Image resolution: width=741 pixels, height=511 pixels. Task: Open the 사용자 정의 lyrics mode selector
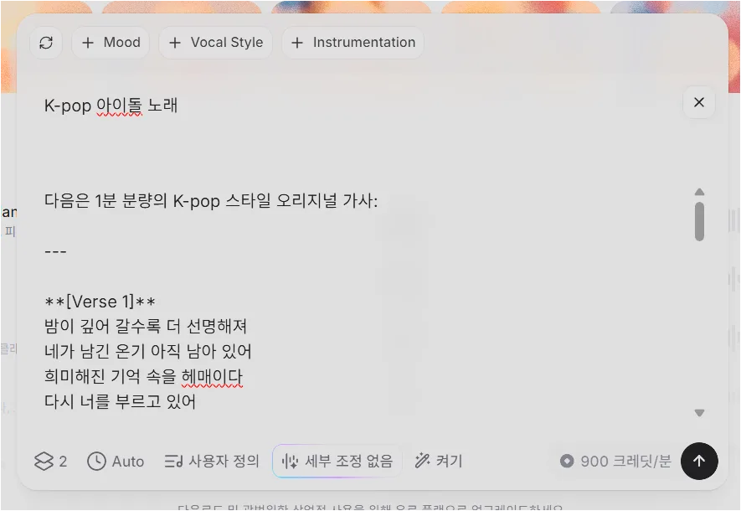(x=212, y=461)
